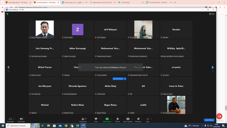Open more options next to Ask to Unmute
Image resolution: width=227 pixels, height=128 pixels.
(x=125, y=79)
